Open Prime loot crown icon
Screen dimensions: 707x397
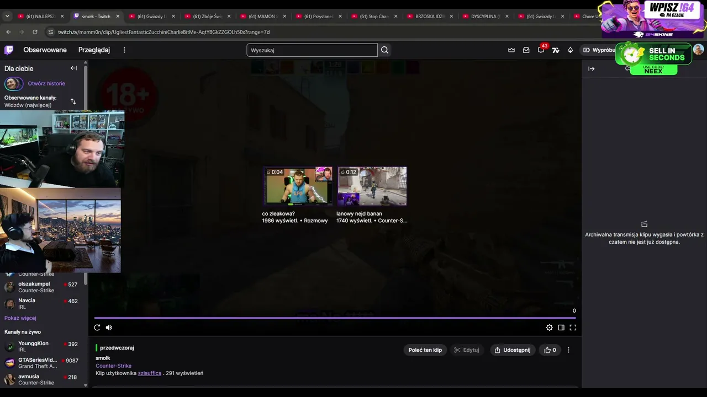coord(511,50)
